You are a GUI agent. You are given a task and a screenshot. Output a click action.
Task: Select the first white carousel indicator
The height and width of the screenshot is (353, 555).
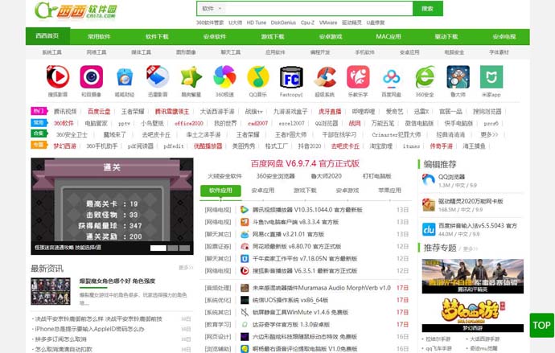[158, 248]
